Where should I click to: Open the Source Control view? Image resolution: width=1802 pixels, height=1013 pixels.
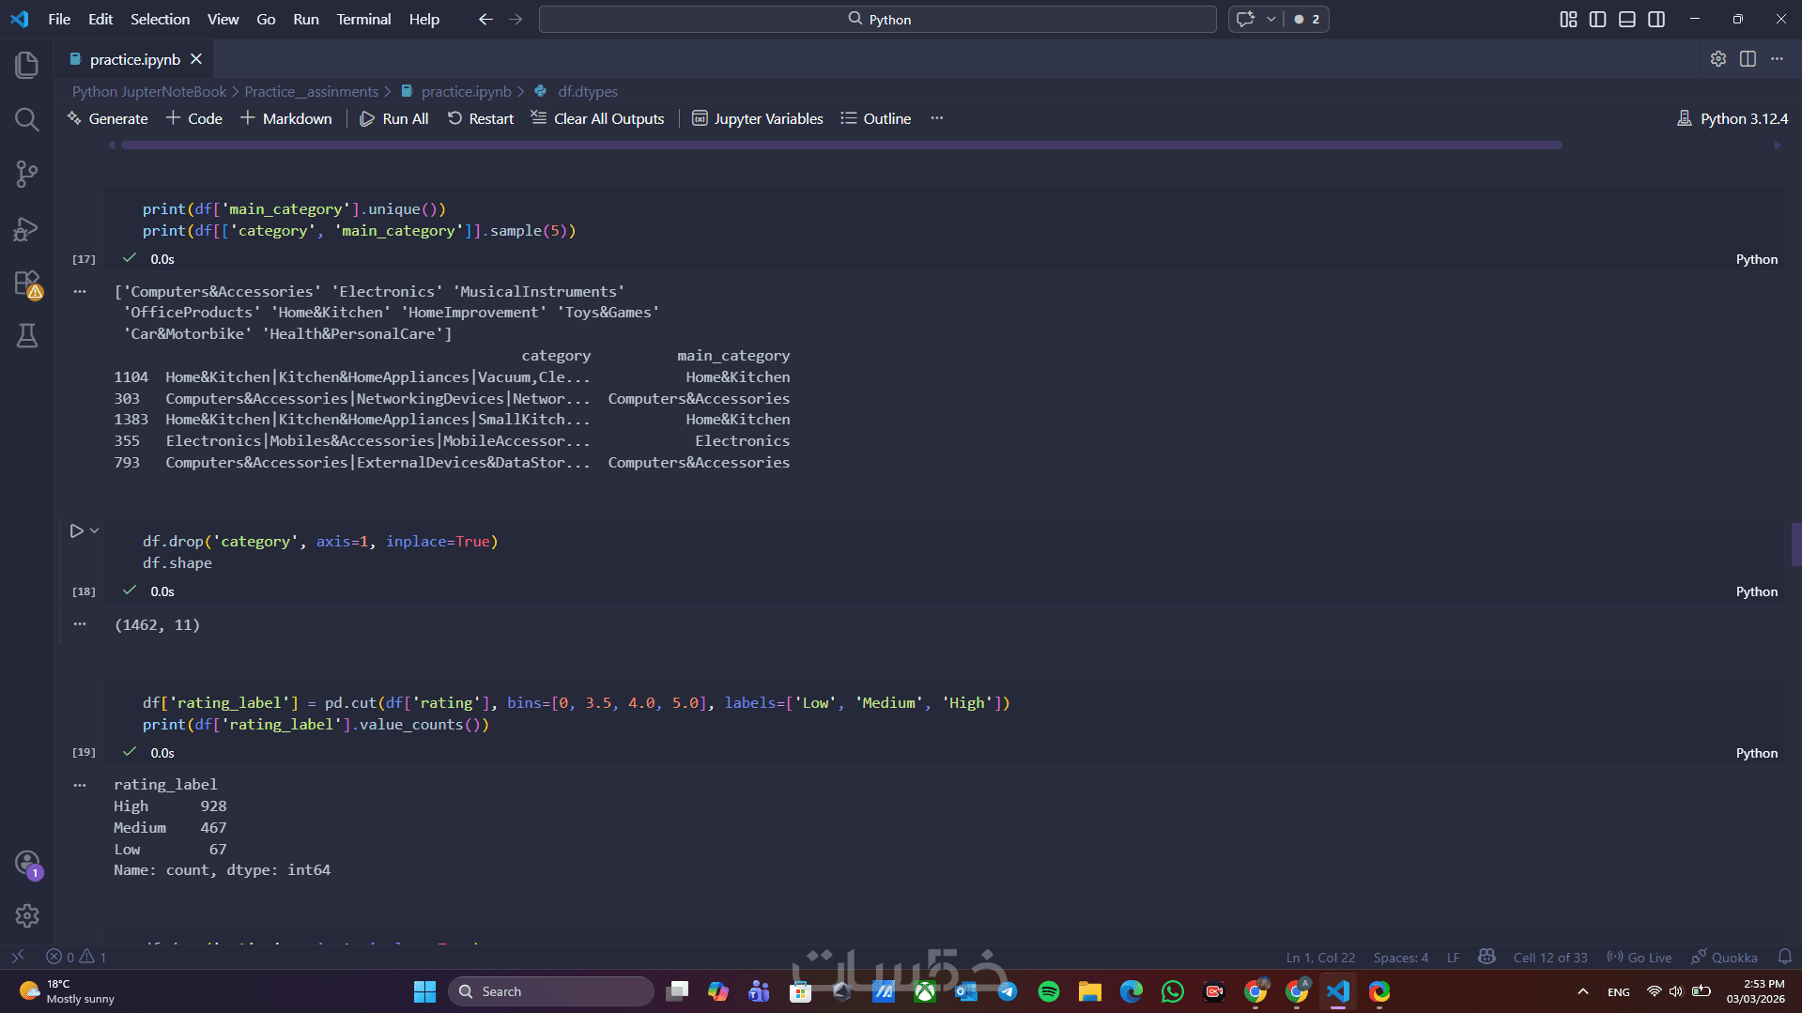pyautogui.click(x=26, y=174)
